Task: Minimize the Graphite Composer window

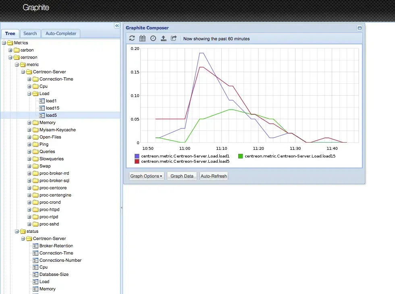Action: [x=360, y=28]
